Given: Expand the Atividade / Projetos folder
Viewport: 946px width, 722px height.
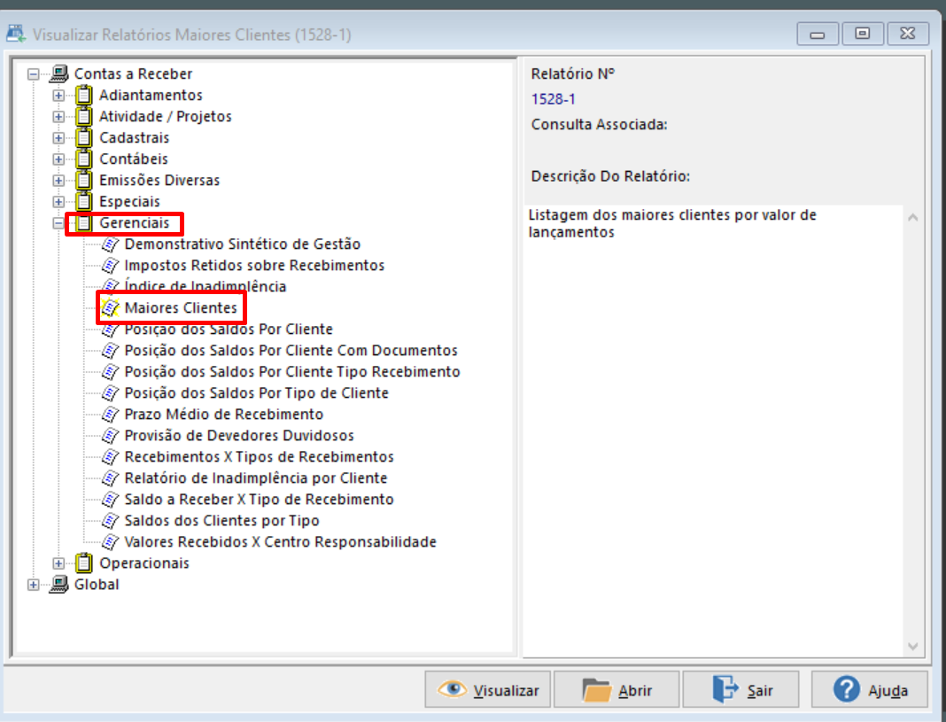Looking at the screenshot, I should point(58,116).
